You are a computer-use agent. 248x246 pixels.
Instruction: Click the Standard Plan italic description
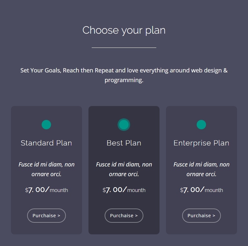[46, 169]
